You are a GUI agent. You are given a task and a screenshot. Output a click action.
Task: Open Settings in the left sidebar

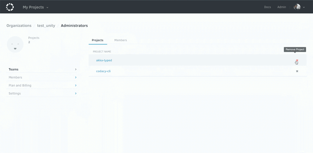15,93
